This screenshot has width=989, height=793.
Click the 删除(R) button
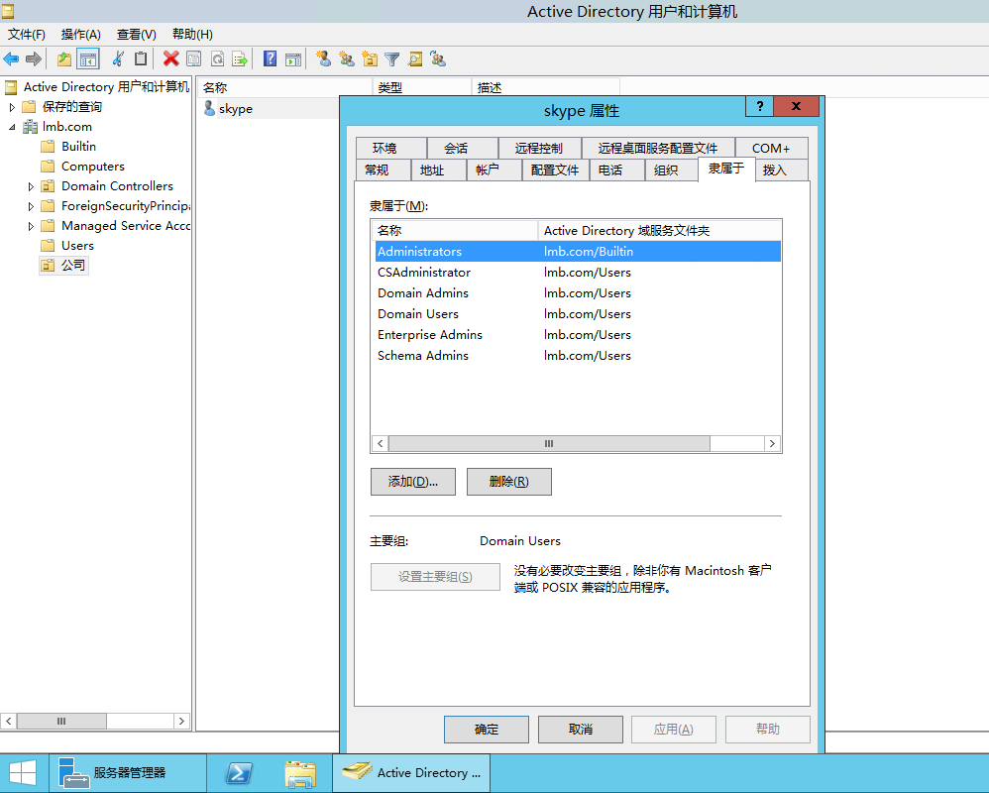pyautogui.click(x=509, y=482)
